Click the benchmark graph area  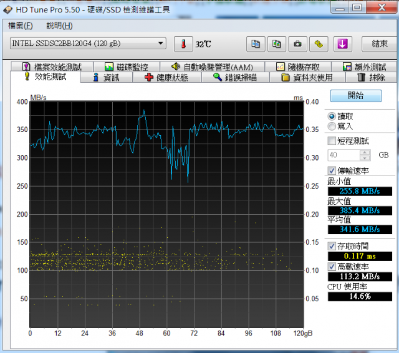point(167,214)
